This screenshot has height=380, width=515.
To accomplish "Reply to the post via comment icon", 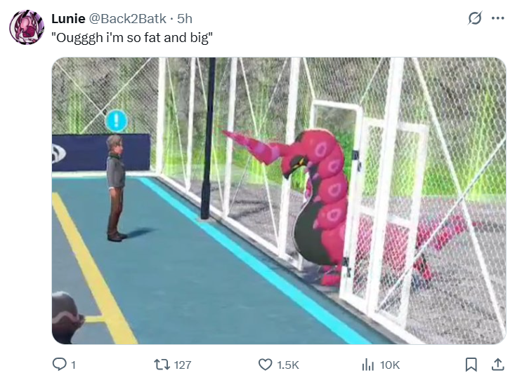I will pyautogui.click(x=59, y=365).
